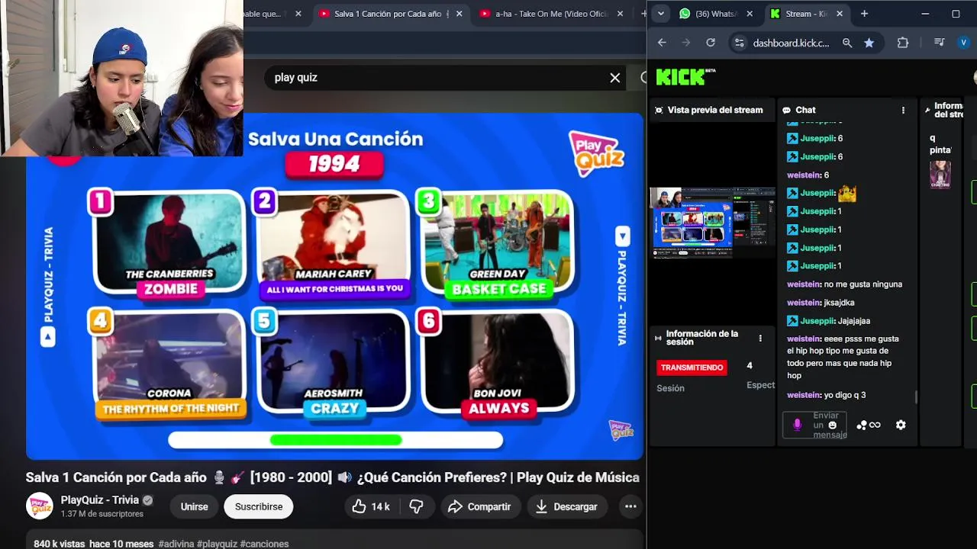Click the stream preview thumbnail
Image resolution: width=977 pixels, height=549 pixels.
(x=713, y=223)
